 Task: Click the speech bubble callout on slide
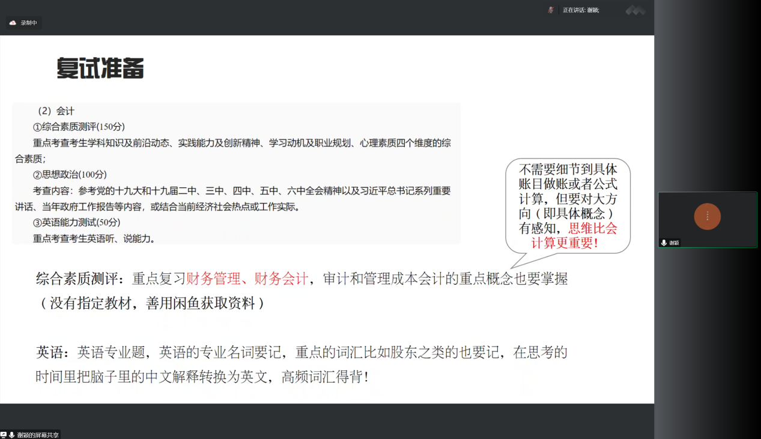568,206
